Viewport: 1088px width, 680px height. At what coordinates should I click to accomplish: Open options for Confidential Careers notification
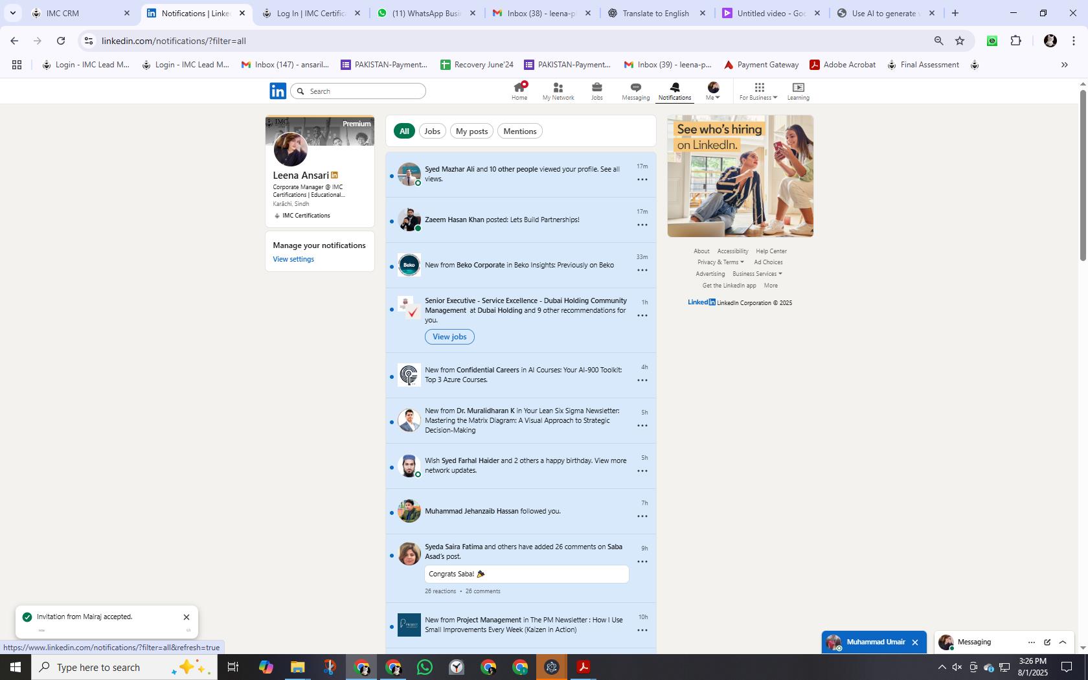[x=642, y=380]
